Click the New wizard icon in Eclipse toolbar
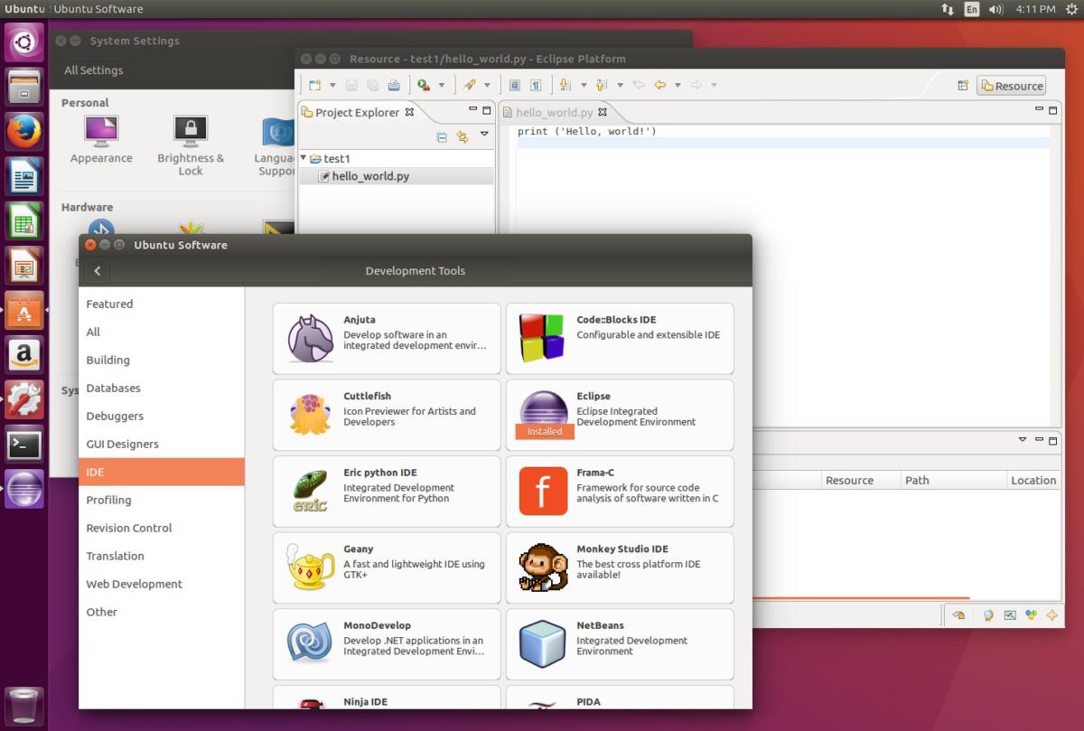This screenshot has width=1084, height=731. pos(314,85)
